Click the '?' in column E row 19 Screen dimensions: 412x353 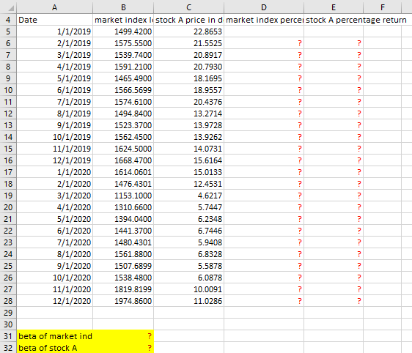pyautogui.click(x=359, y=196)
